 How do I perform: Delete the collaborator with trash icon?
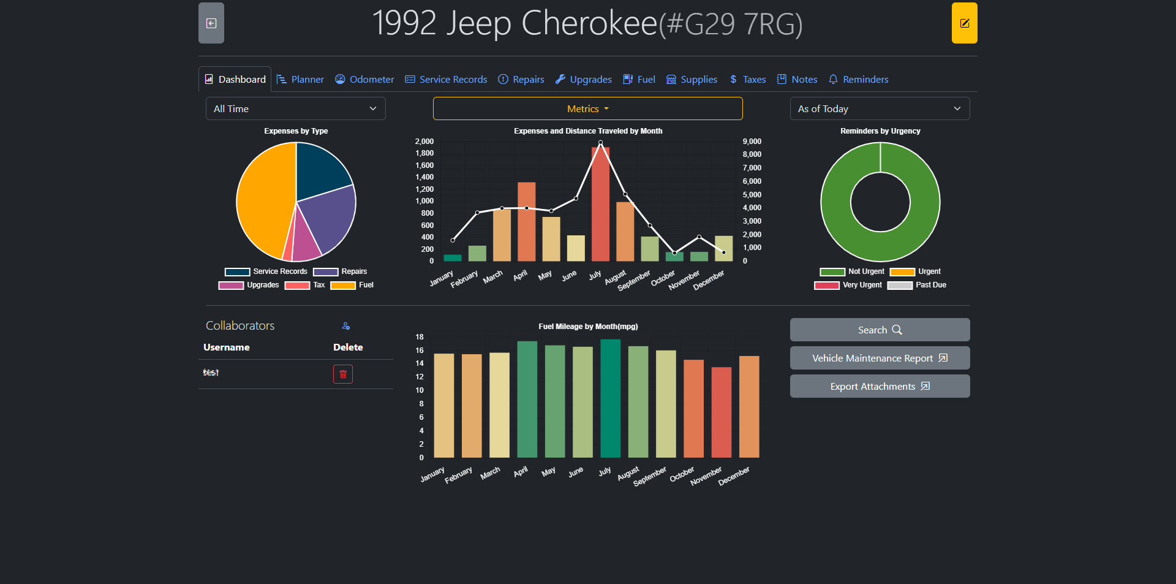pyautogui.click(x=343, y=374)
